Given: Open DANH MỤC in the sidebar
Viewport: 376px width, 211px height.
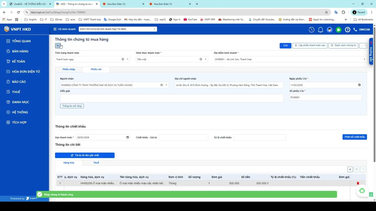Looking at the screenshot, I should pos(21,102).
